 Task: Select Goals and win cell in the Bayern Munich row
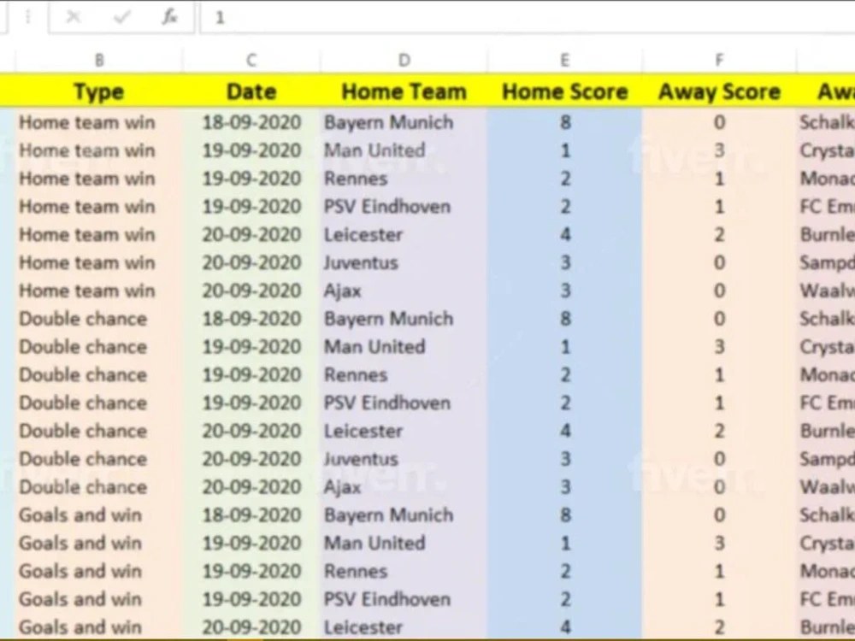tap(99, 515)
